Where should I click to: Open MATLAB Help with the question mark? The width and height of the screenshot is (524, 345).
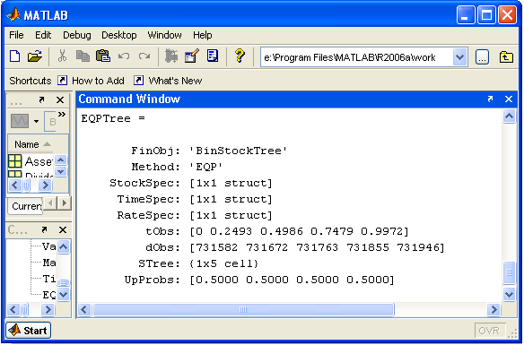point(240,56)
